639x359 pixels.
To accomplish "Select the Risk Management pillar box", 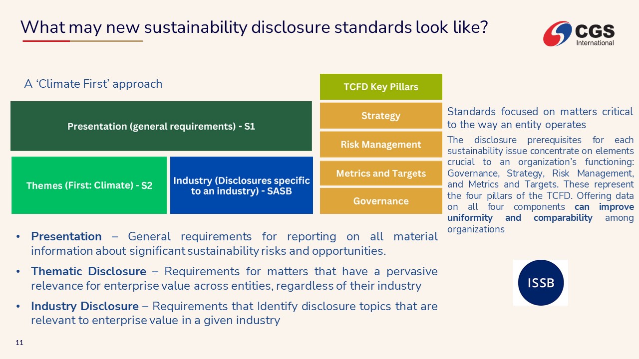I will 381,145.
